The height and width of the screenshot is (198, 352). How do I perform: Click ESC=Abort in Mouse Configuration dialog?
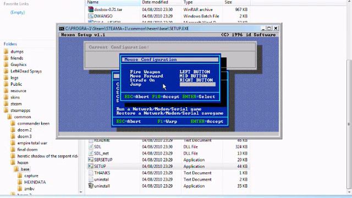(137, 97)
